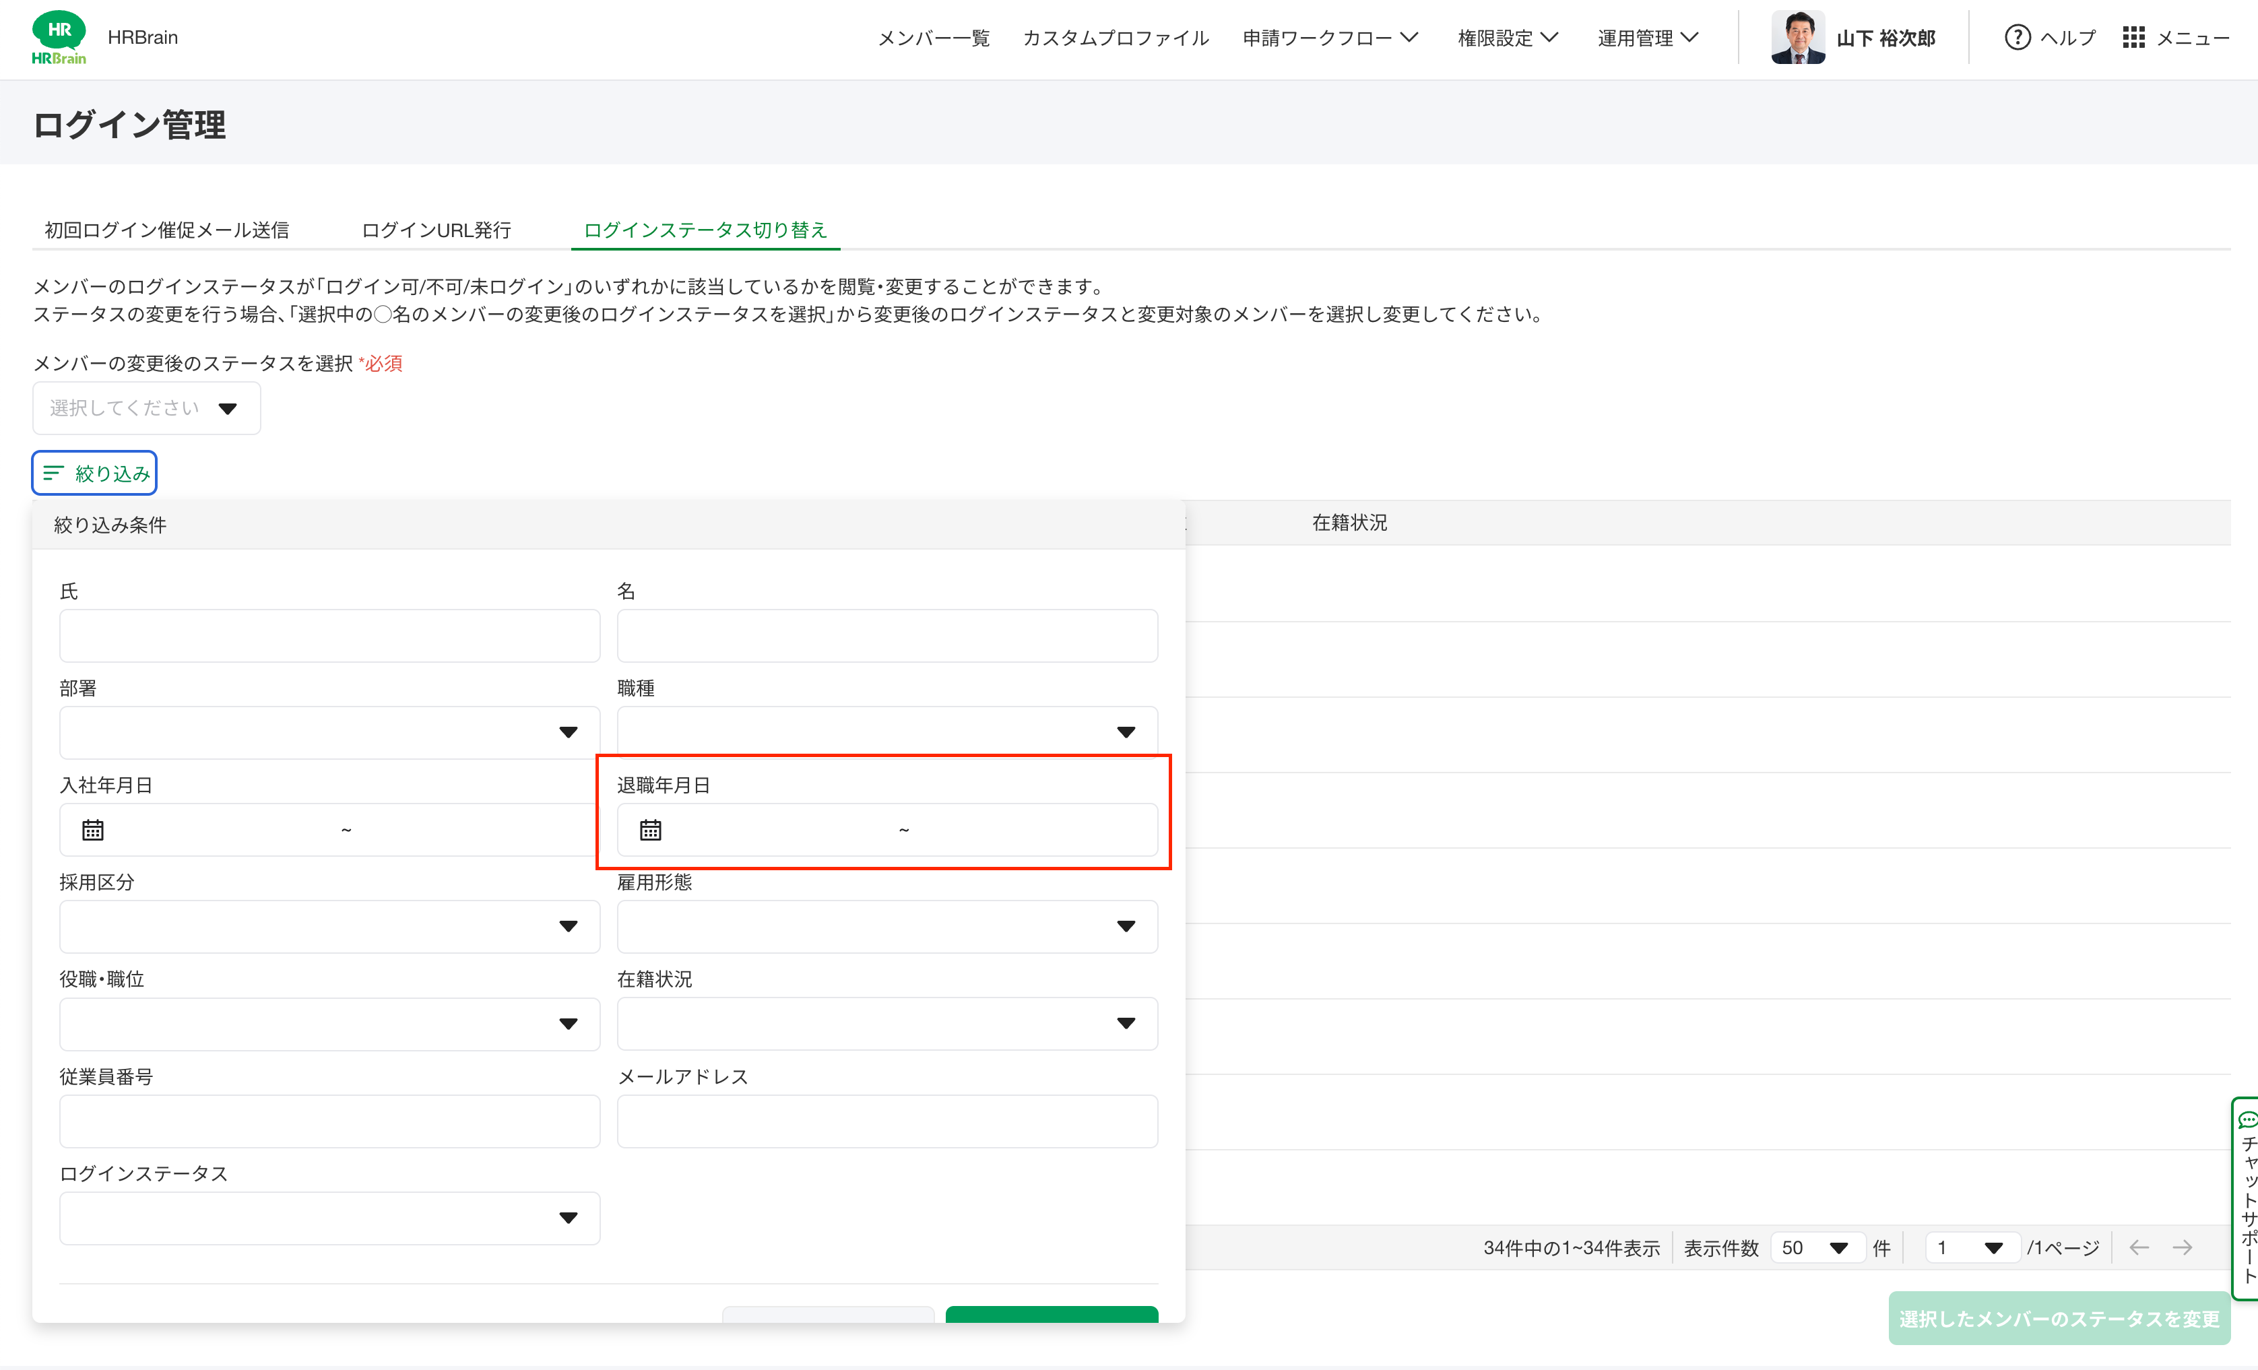Open the 選択してください status selector
The image size is (2258, 1370).
146,407
